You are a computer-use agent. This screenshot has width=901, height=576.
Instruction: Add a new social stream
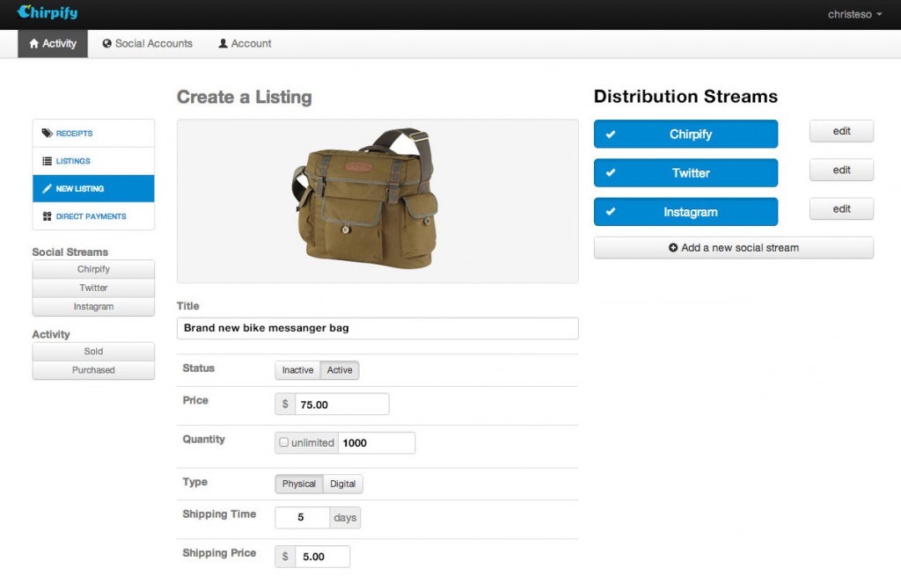pos(734,247)
